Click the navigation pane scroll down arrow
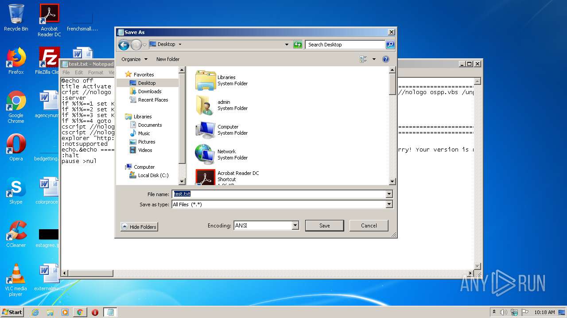The height and width of the screenshot is (318, 567). (x=182, y=182)
